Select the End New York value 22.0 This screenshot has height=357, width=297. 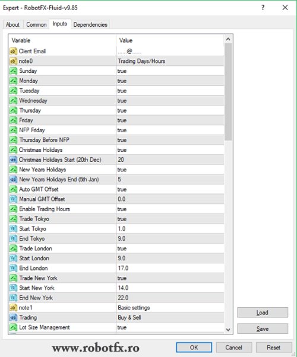170,298
